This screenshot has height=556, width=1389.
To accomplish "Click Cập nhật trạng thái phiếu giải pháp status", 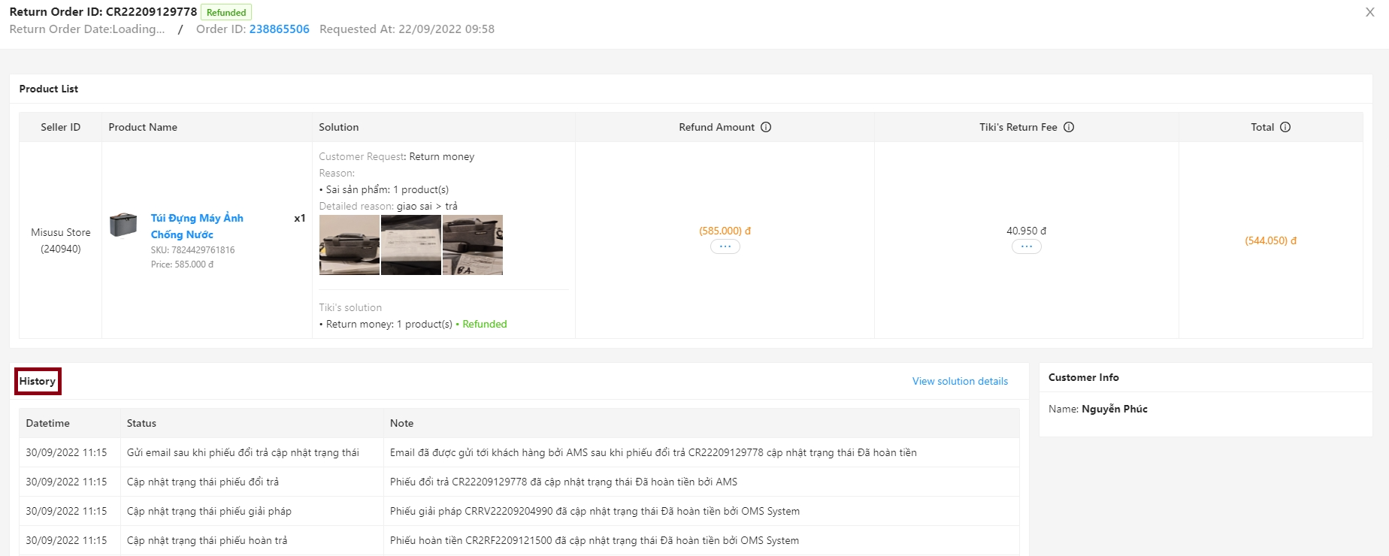I will click(209, 511).
